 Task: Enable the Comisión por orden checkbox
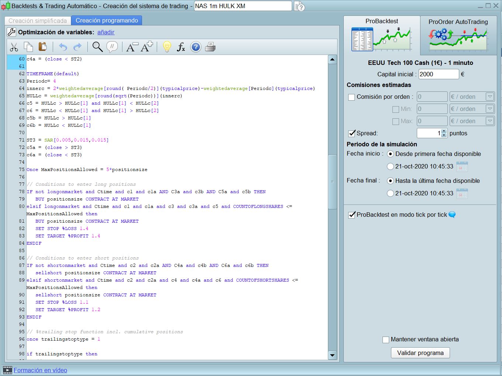click(352, 97)
